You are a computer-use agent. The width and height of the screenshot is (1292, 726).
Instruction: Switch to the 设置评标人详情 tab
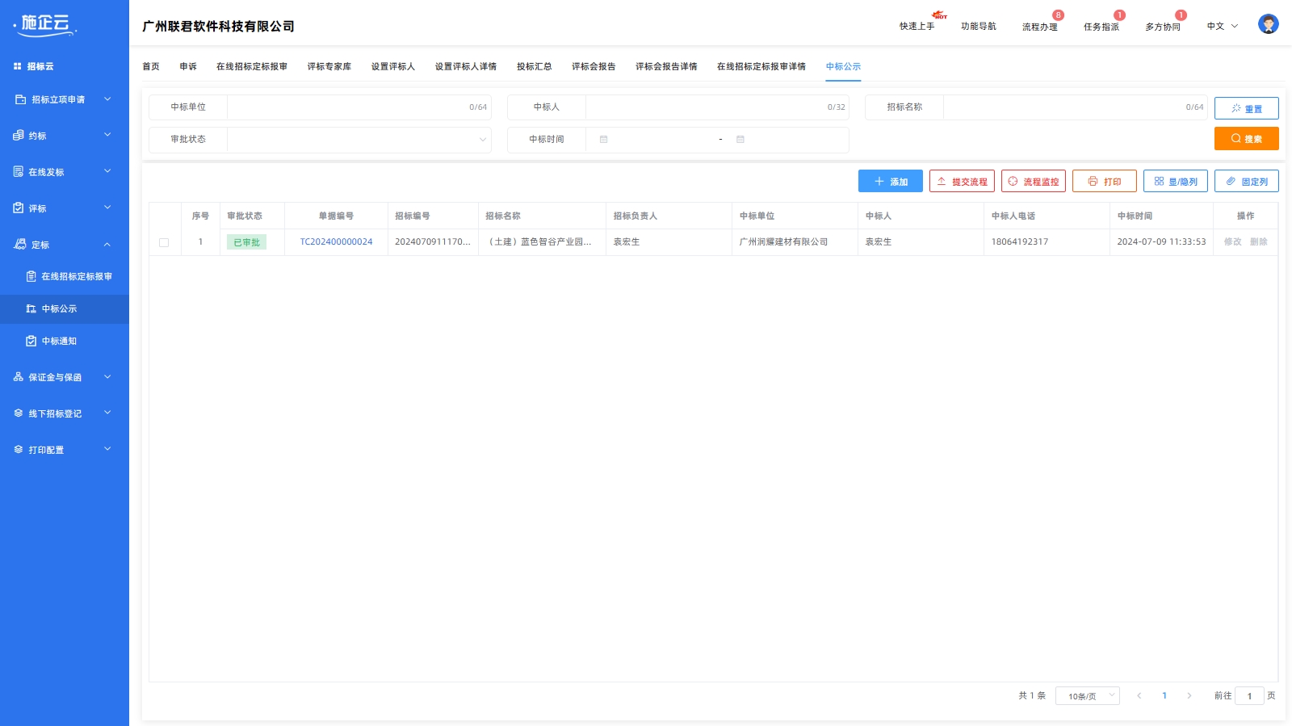coord(466,66)
